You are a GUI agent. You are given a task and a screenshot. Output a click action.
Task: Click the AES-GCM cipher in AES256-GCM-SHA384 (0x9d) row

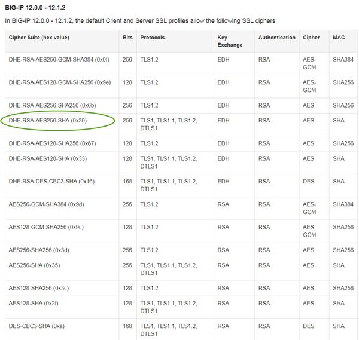pos(309,208)
